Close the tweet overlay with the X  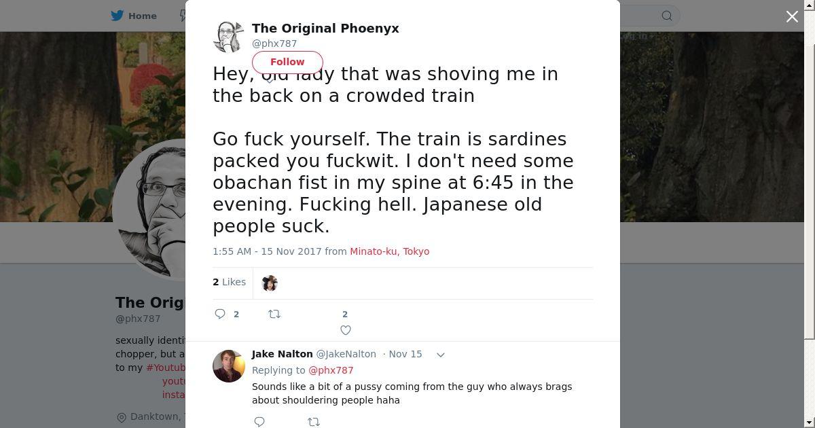[x=792, y=16]
